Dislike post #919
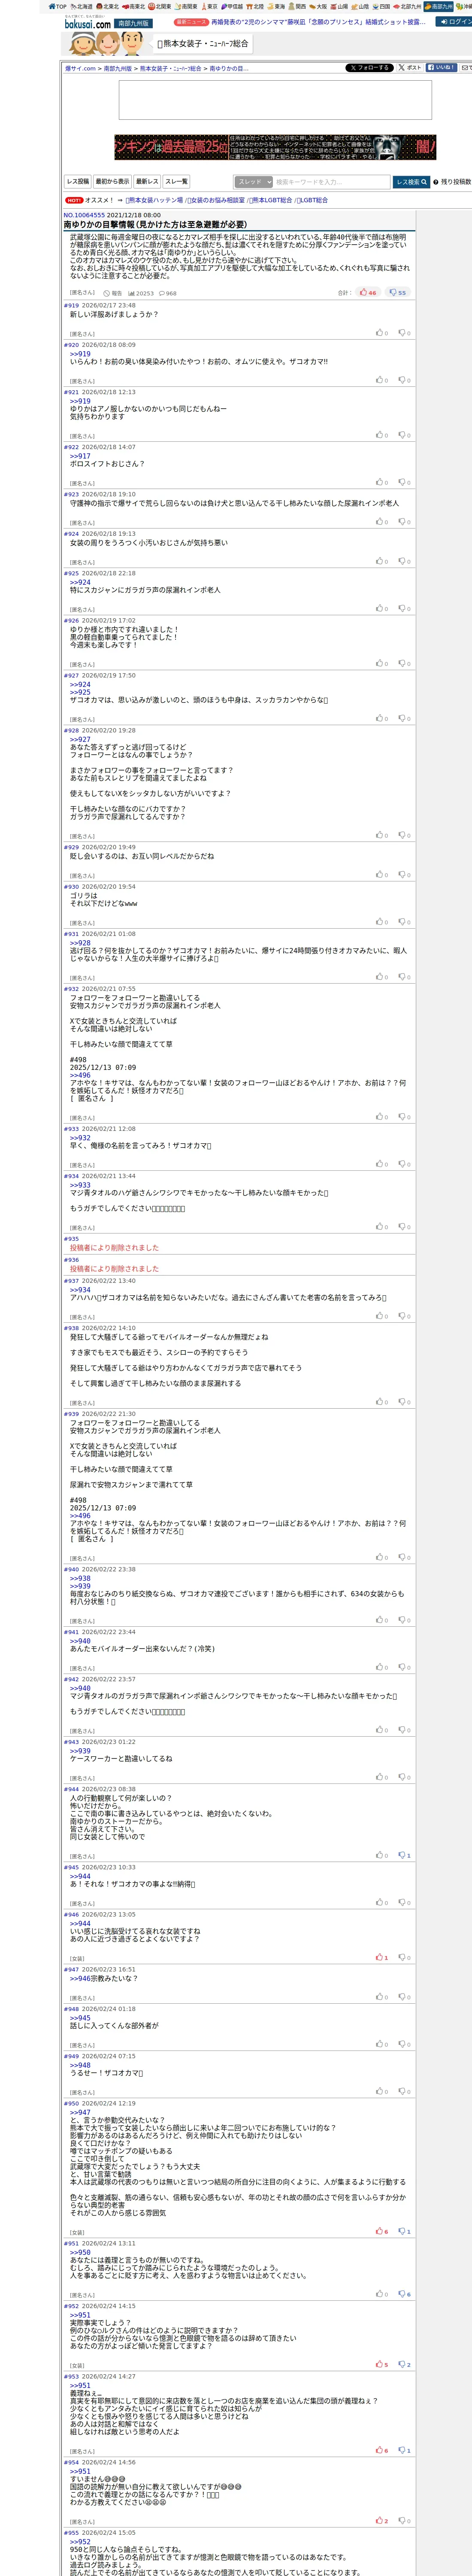The height and width of the screenshot is (2576, 472). pyautogui.click(x=404, y=333)
